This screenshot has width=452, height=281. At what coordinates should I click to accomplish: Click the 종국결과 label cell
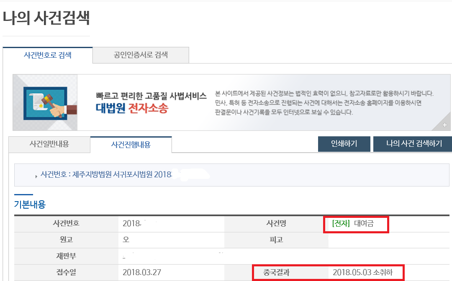pyautogui.click(x=276, y=273)
